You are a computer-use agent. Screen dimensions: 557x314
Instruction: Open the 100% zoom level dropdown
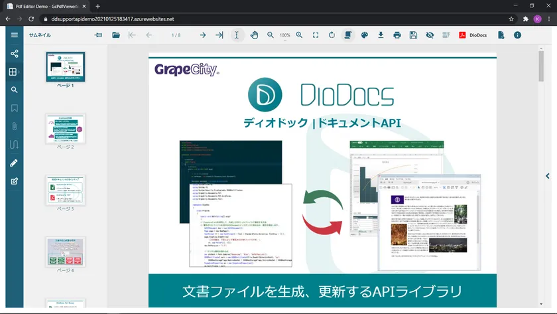click(284, 35)
